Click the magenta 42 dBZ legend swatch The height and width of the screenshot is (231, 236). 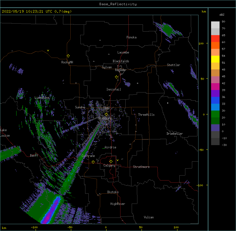pos(215,86)
